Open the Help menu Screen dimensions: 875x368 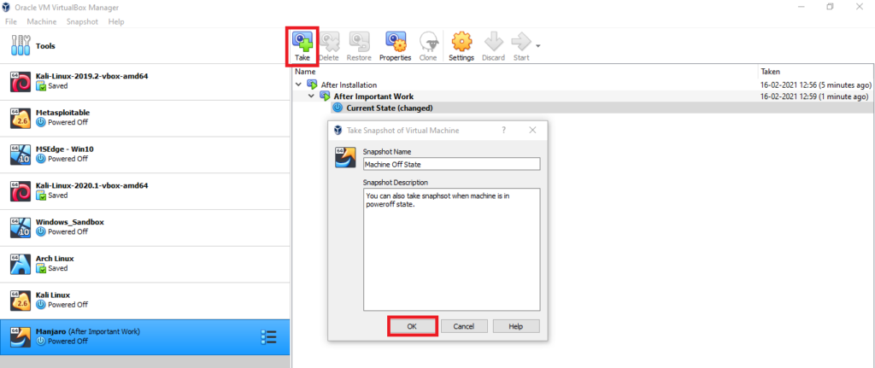point(116,21)
